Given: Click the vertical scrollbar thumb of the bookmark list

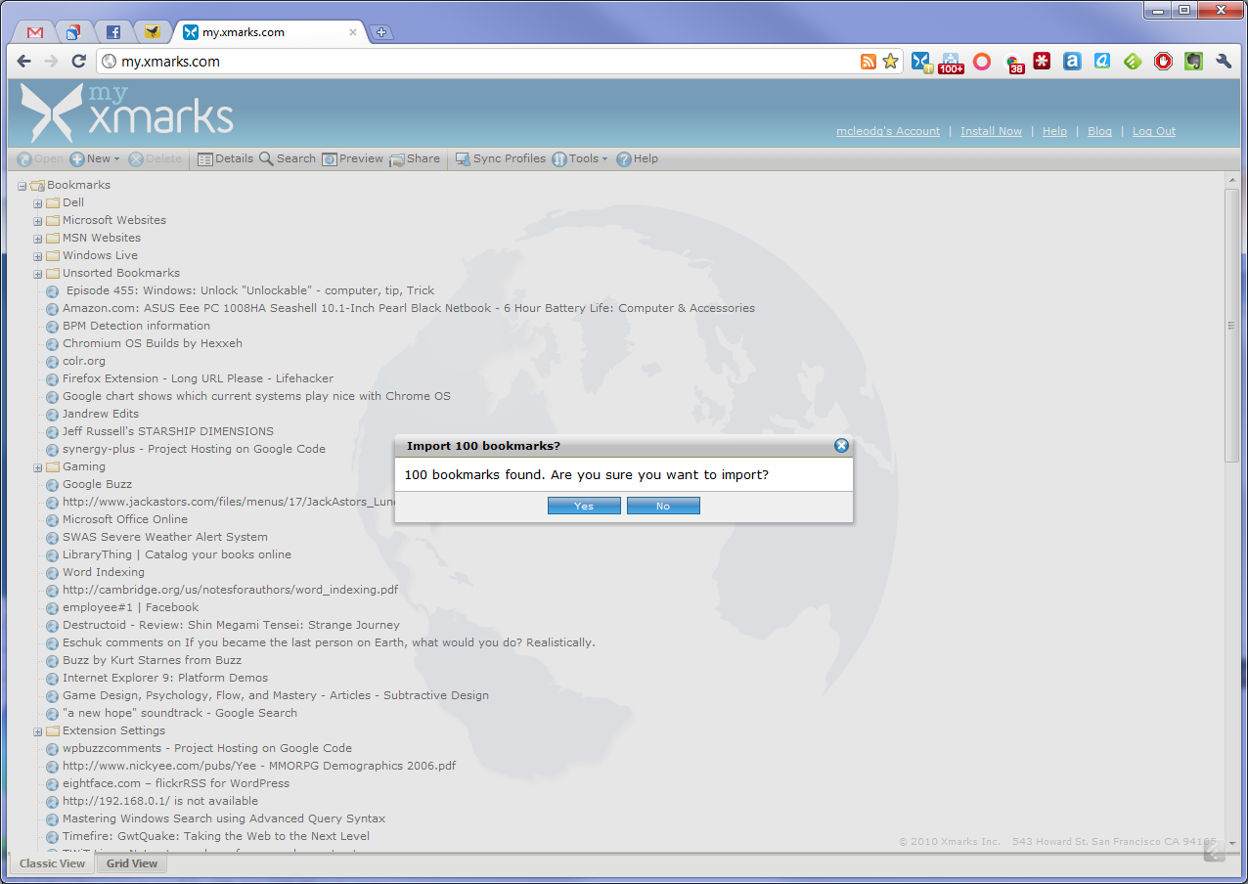Looking at the screenshot, I should coord(1231,326).
